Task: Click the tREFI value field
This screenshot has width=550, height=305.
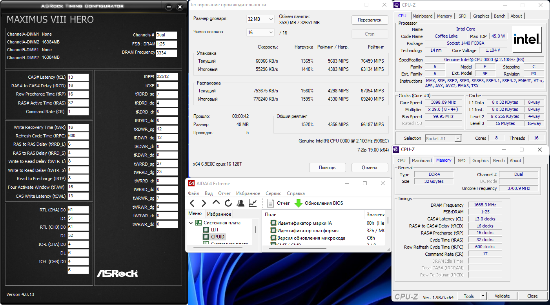Action: click(x=167, y=77)
